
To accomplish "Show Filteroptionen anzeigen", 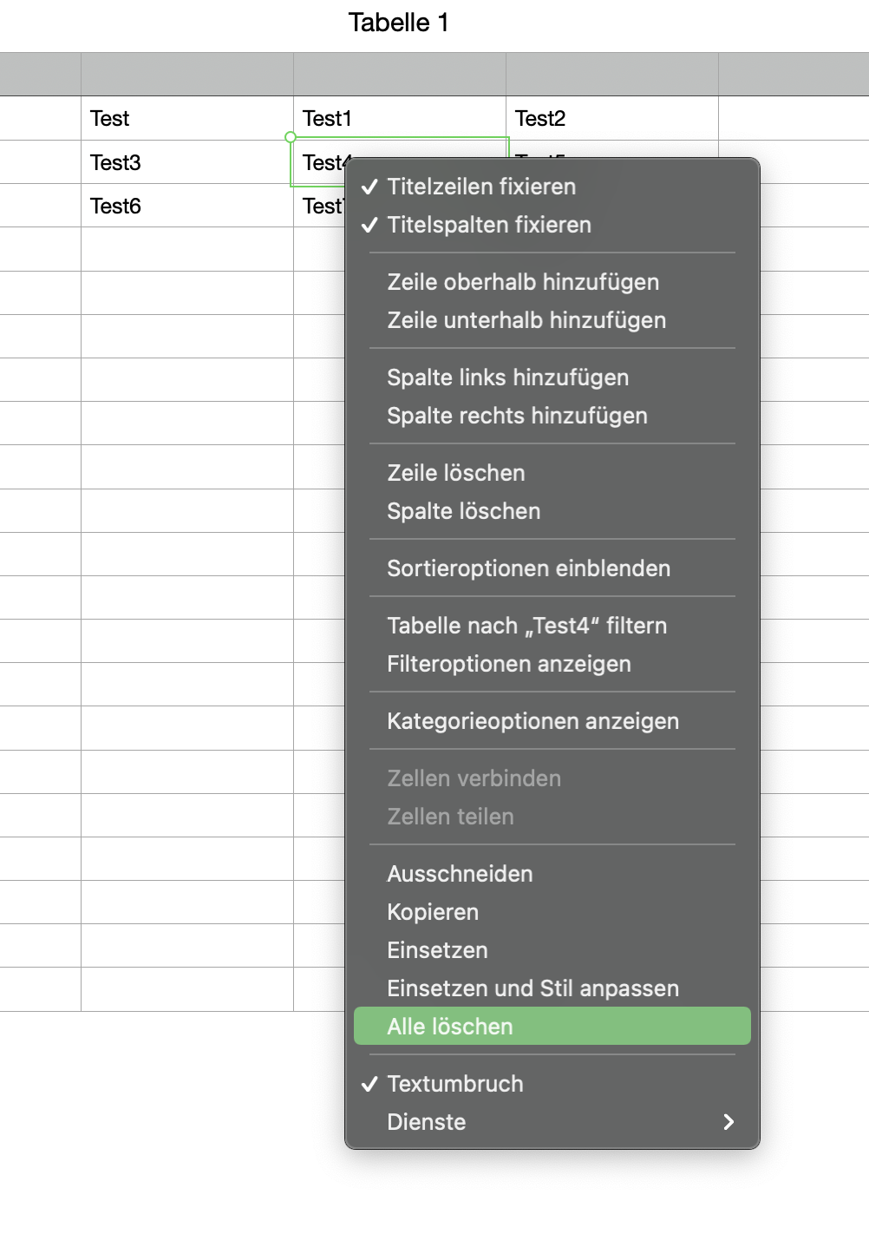I will (509, 664).
